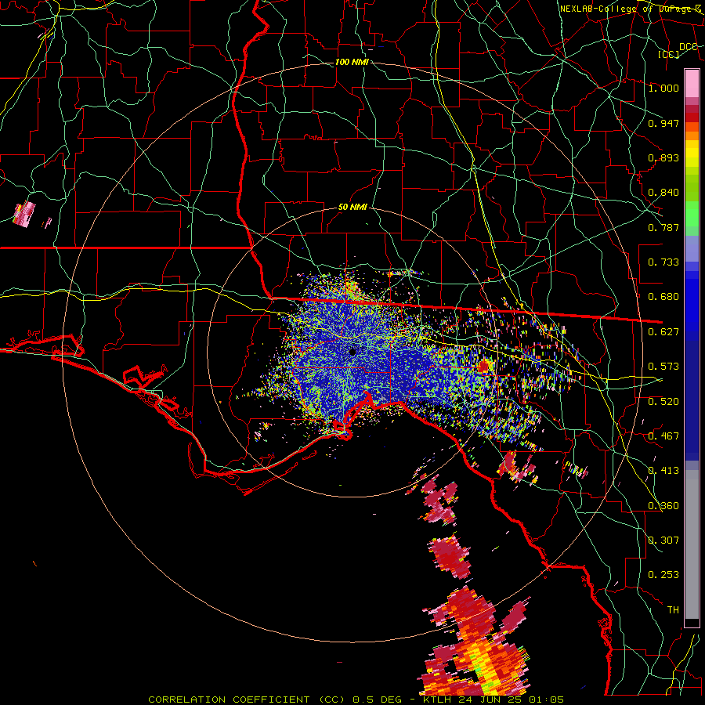The width and height of the screenshot is (705, 705).
Task: Pick the bright green segment of the color bar
Action: (692, 214)
